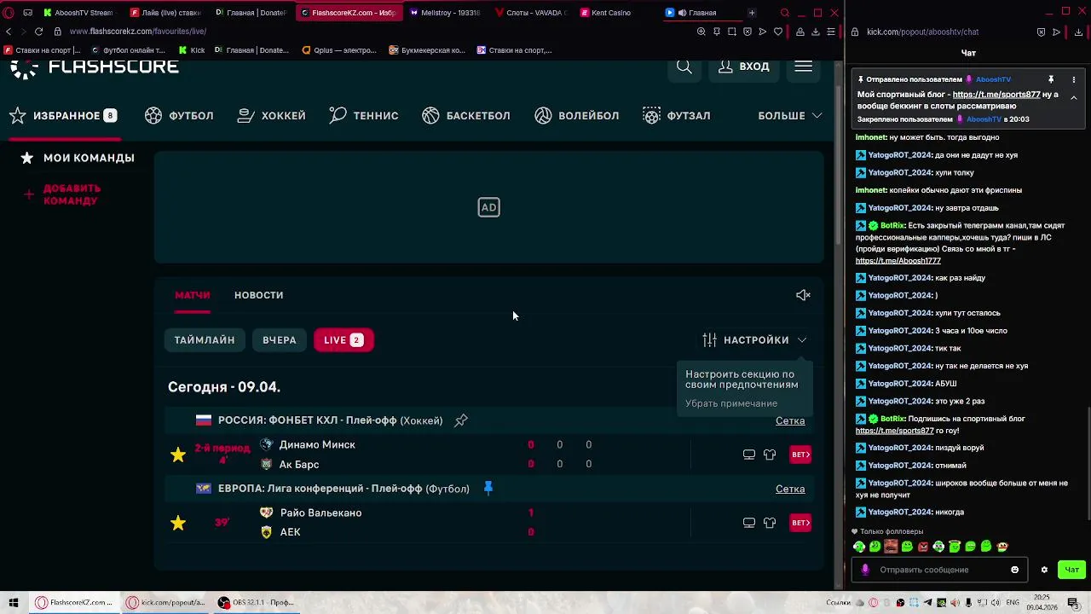This screenshot has width=1091, height=614.
Task: Select the ВОЛЕЙБОЛ sport tab
Action: tap(576, 115)
